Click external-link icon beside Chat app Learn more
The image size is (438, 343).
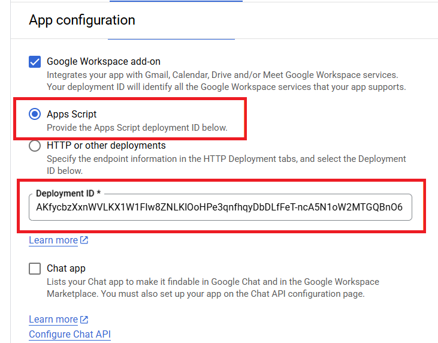pyautogui.click(x=84, y=319)
